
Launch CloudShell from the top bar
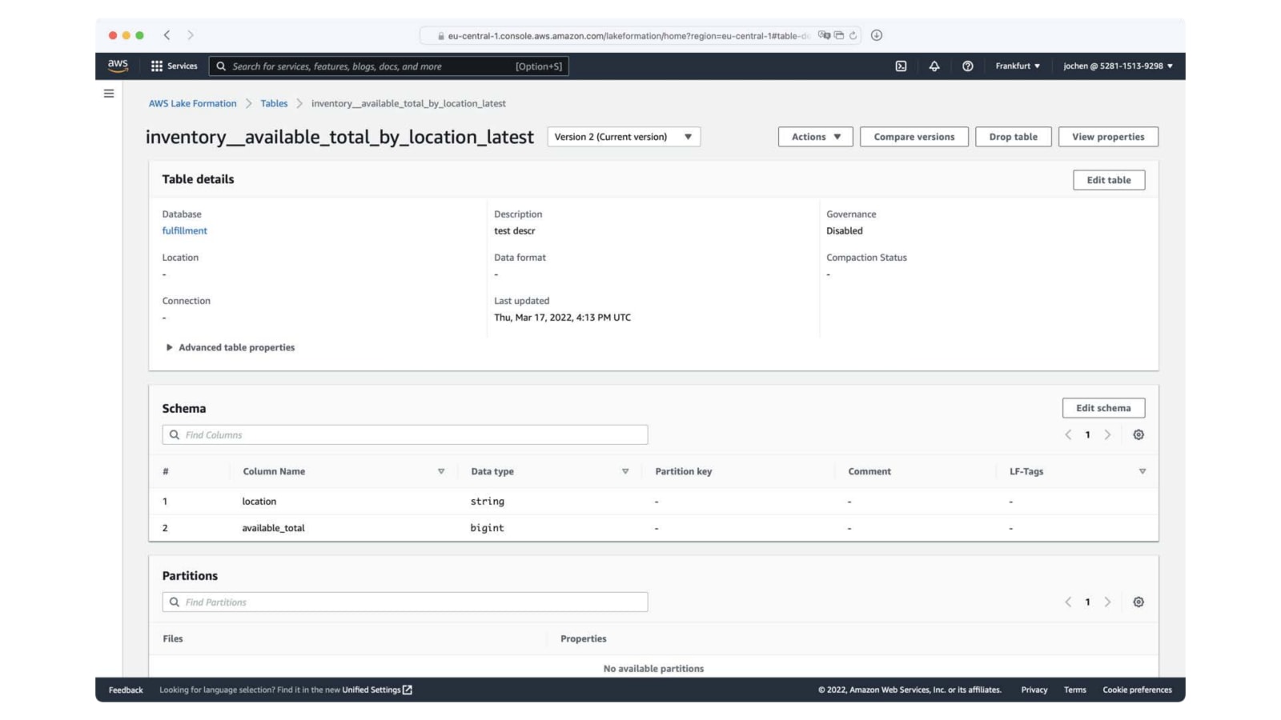901,66
